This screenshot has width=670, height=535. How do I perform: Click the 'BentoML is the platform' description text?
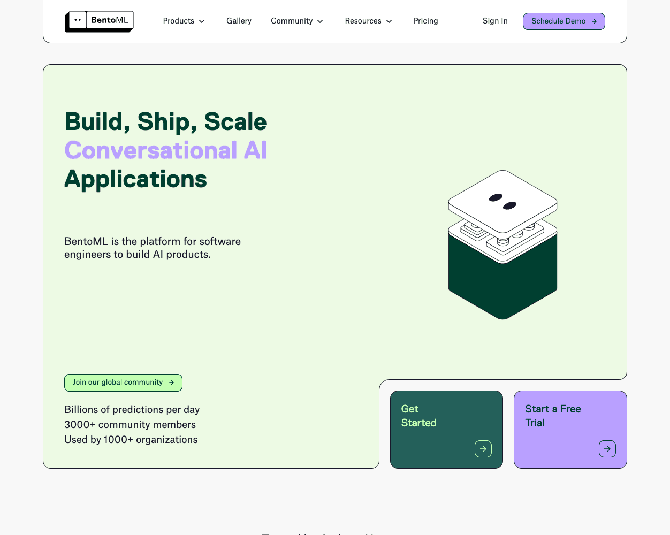tap(153, 248)
